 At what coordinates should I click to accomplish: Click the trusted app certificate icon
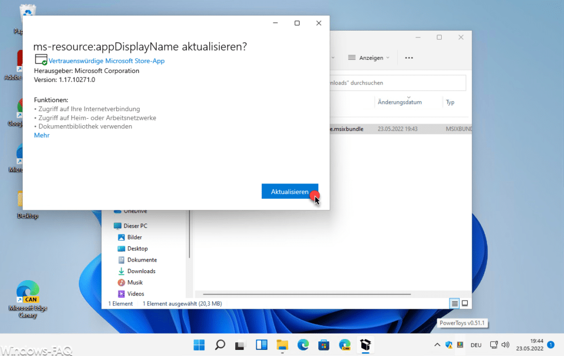(41, 59)
